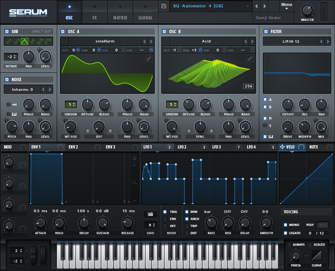Screen dimensions: 335x271
Task: Open the Menu button at the top
Action: [287, 5]
